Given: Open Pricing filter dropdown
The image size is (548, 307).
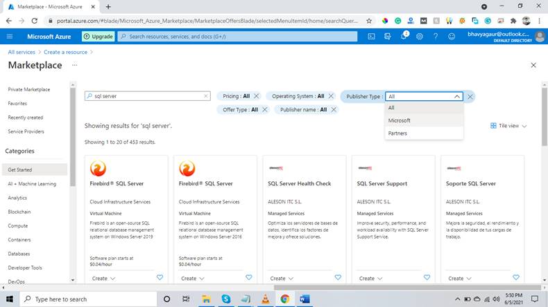Looking at the screenshot, I should pyautogui.click(x=237, y=96).
